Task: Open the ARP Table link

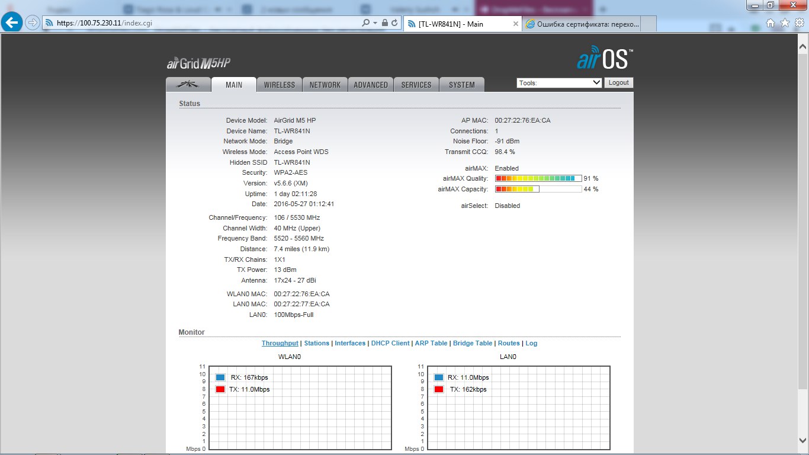Action: 431,343
